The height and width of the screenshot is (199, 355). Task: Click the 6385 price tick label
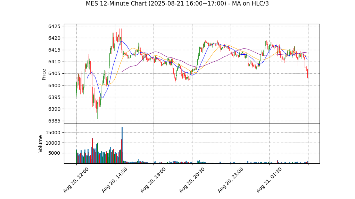(54, 121)
